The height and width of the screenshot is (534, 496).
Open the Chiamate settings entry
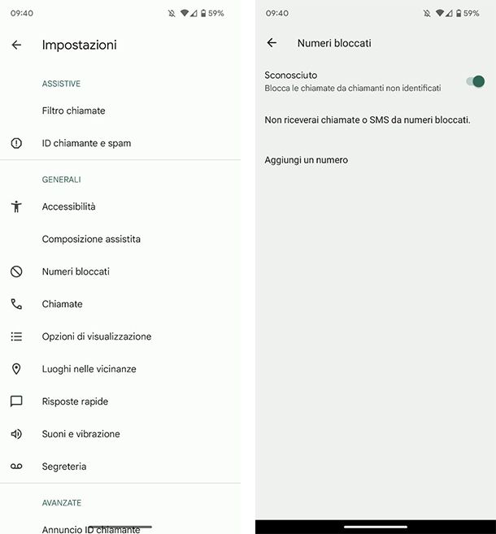coord(63,304)
